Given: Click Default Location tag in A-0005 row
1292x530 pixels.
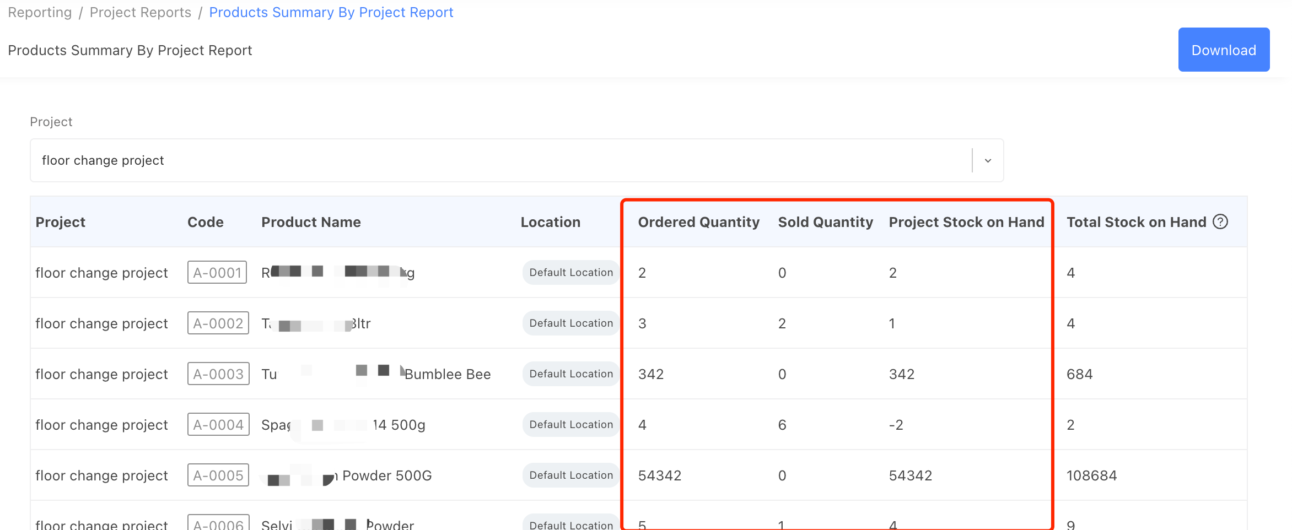Looking at the screenshot, I should coord(570,475).
